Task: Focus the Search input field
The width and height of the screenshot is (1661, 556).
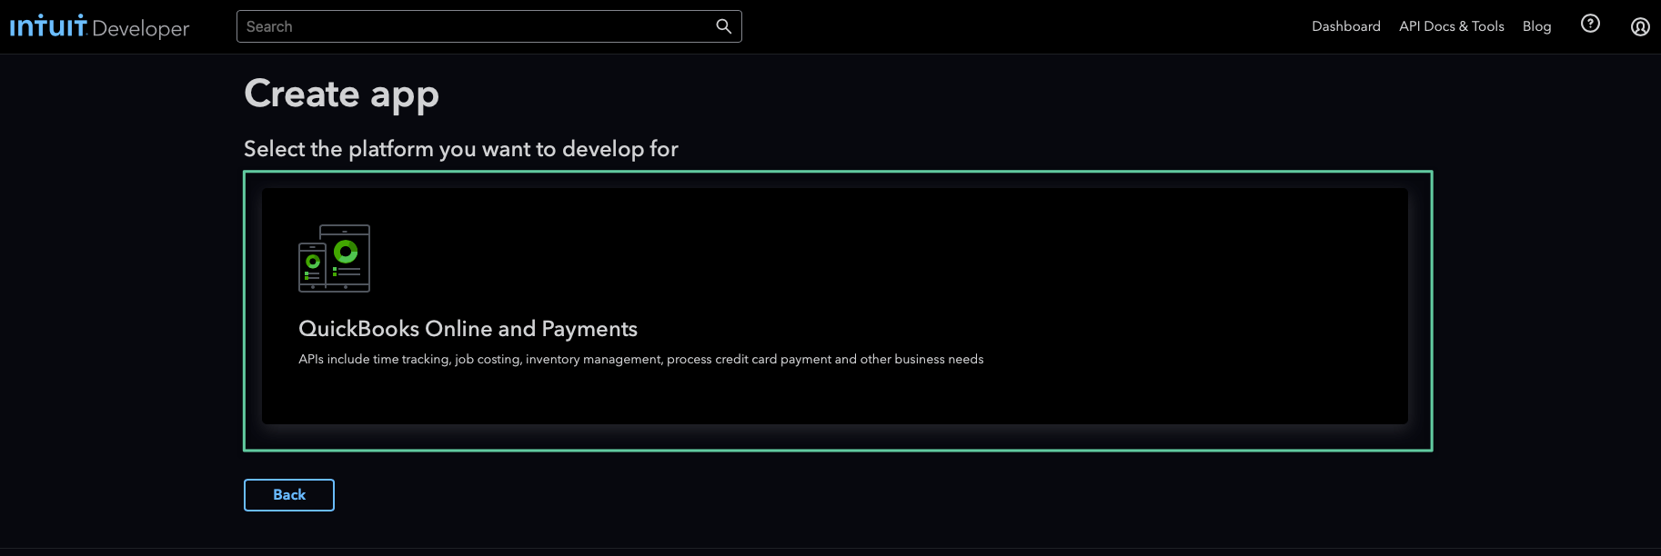Action: pos(488,26)
